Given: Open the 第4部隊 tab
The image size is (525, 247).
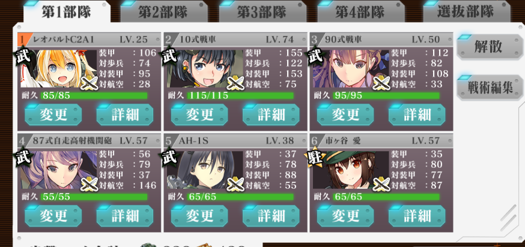Looking at the screenshot, I should (x=360, y=13).
